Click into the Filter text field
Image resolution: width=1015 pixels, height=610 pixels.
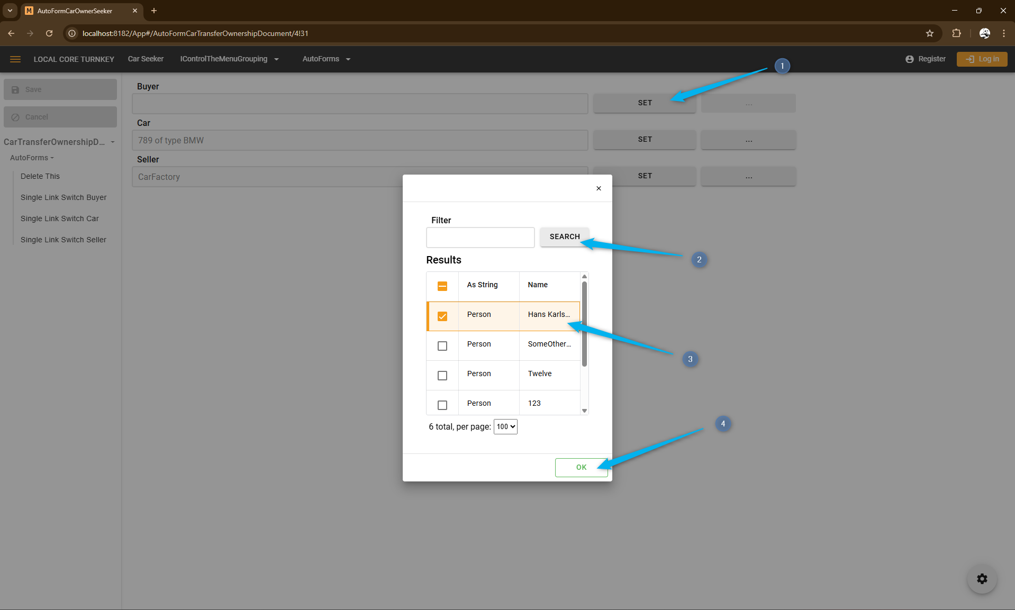click(x=480, y=238)
